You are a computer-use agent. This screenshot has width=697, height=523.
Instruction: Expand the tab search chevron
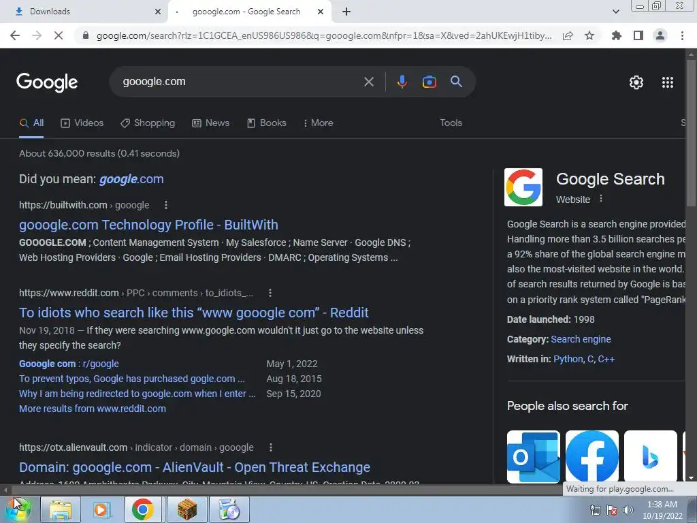pyautogui.click(x=615, y=12)
